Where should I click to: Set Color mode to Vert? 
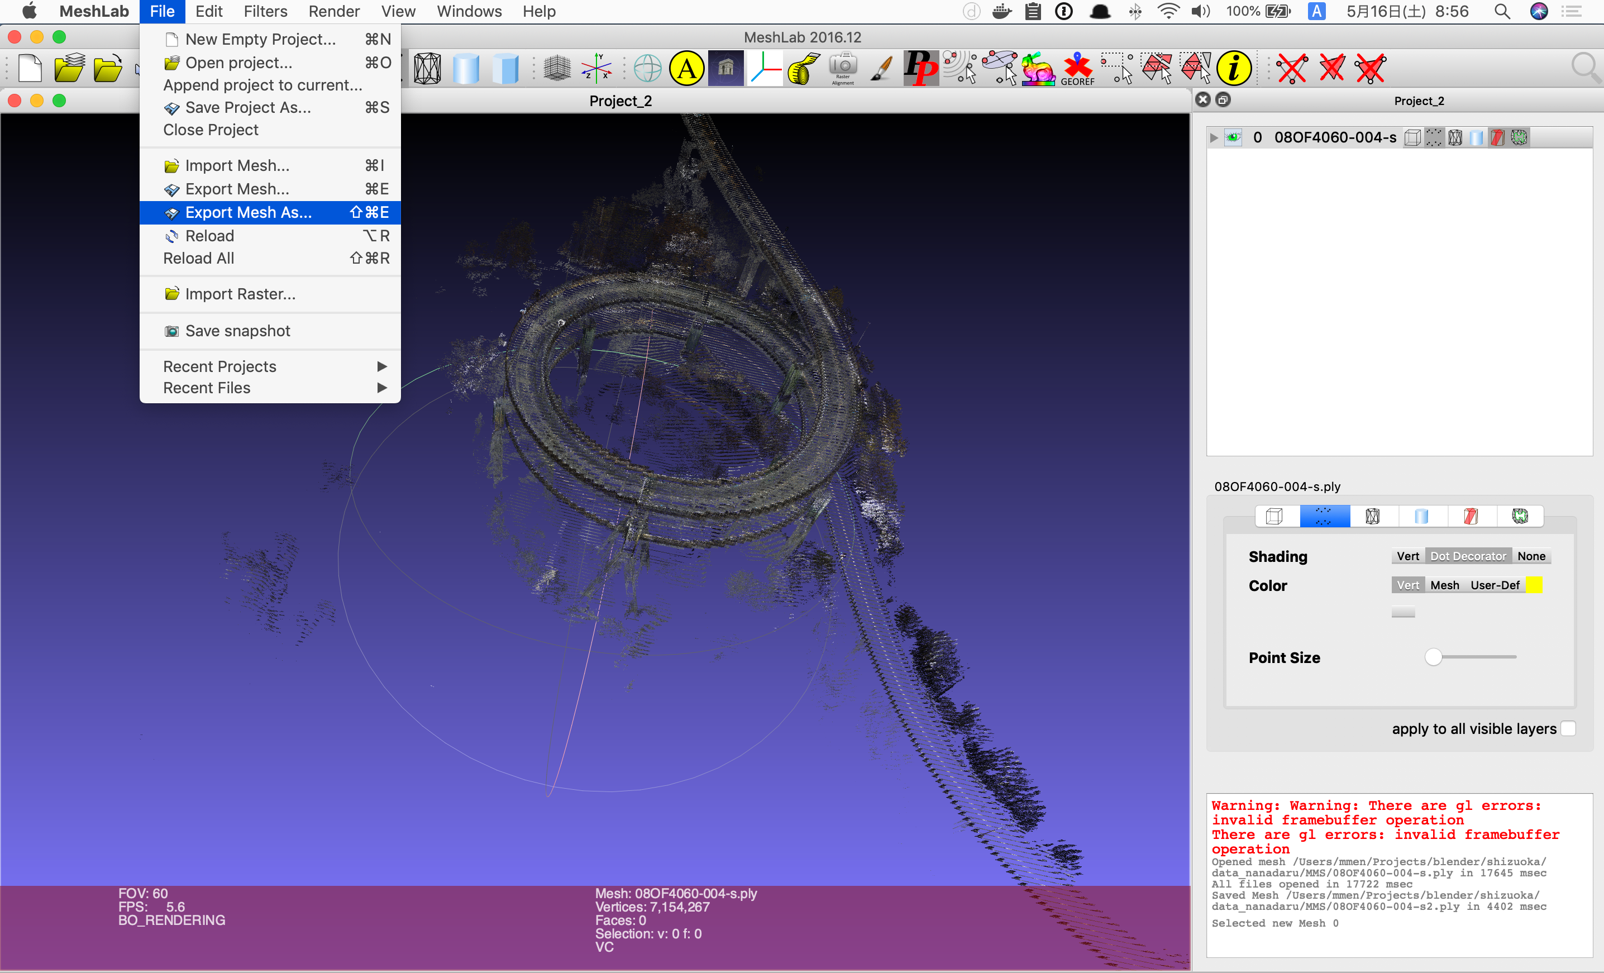click(x=1407, y=585)
